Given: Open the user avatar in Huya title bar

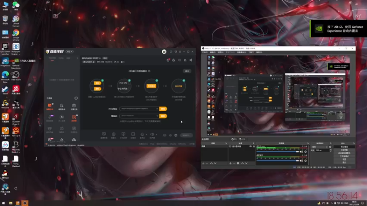Looking at the screenshot, I should click(x=164, y=52).
